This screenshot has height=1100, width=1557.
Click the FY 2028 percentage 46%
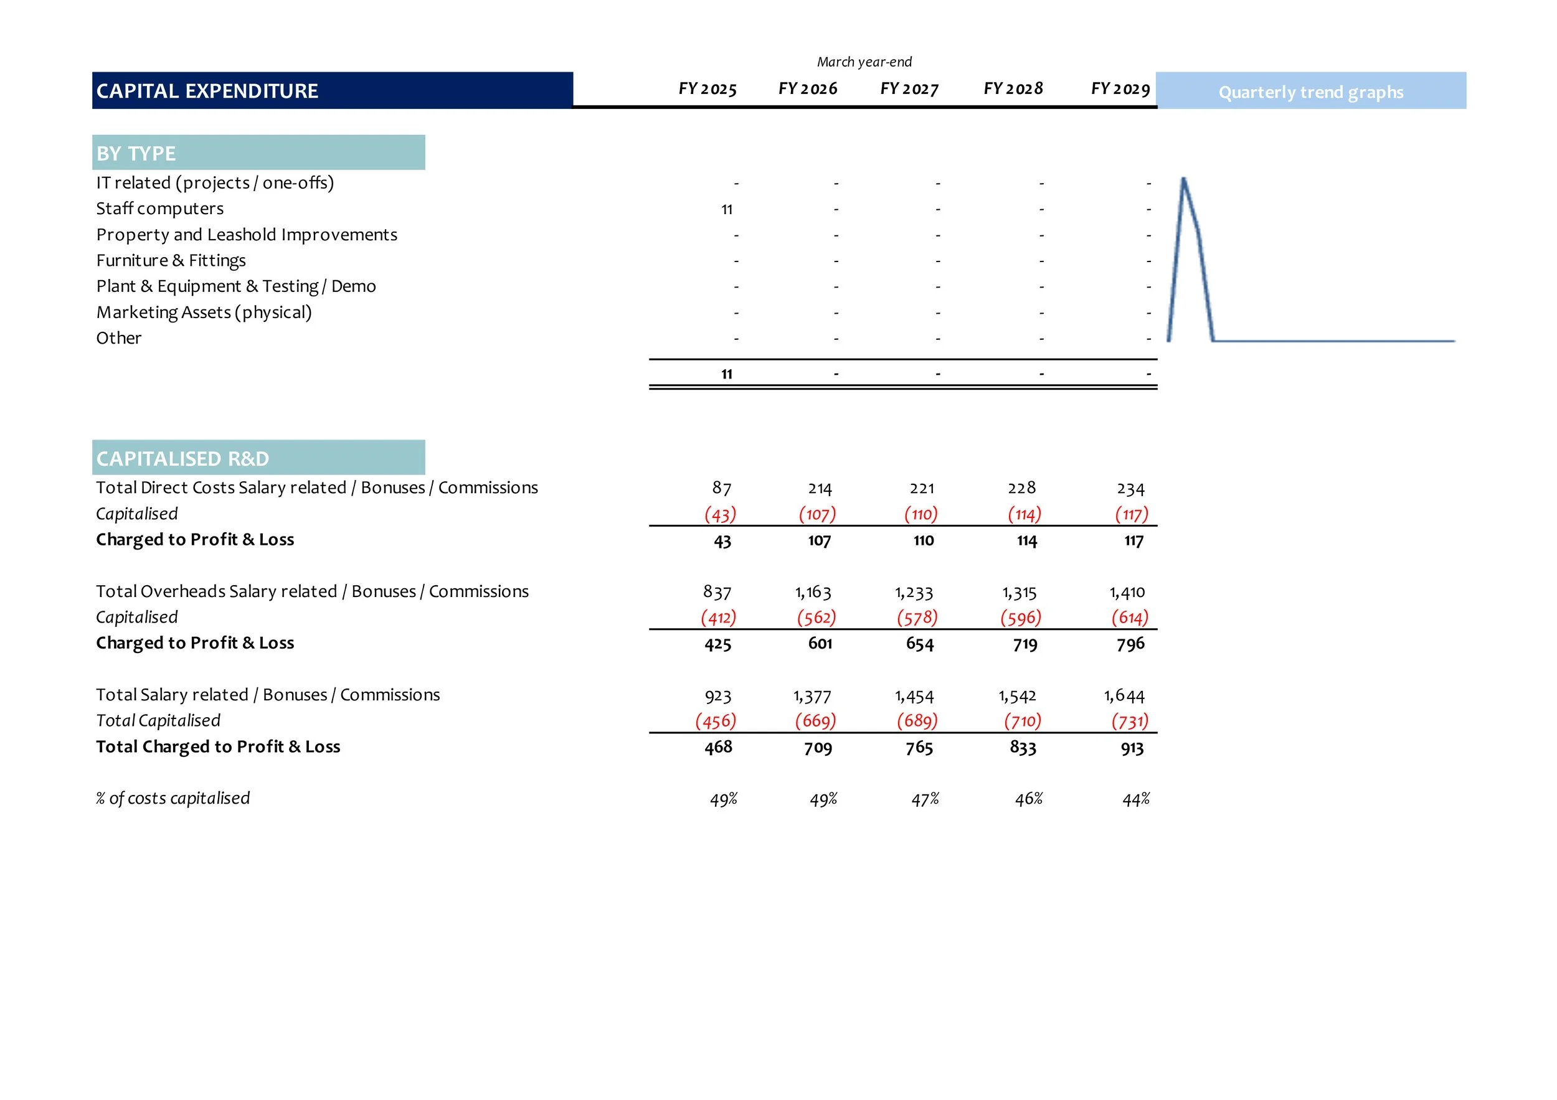point(1029,800)
